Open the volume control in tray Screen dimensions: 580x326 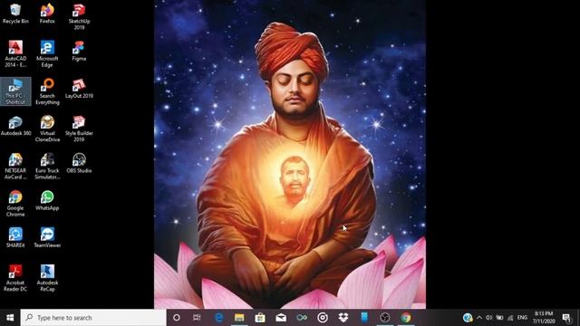coord(489,318)
